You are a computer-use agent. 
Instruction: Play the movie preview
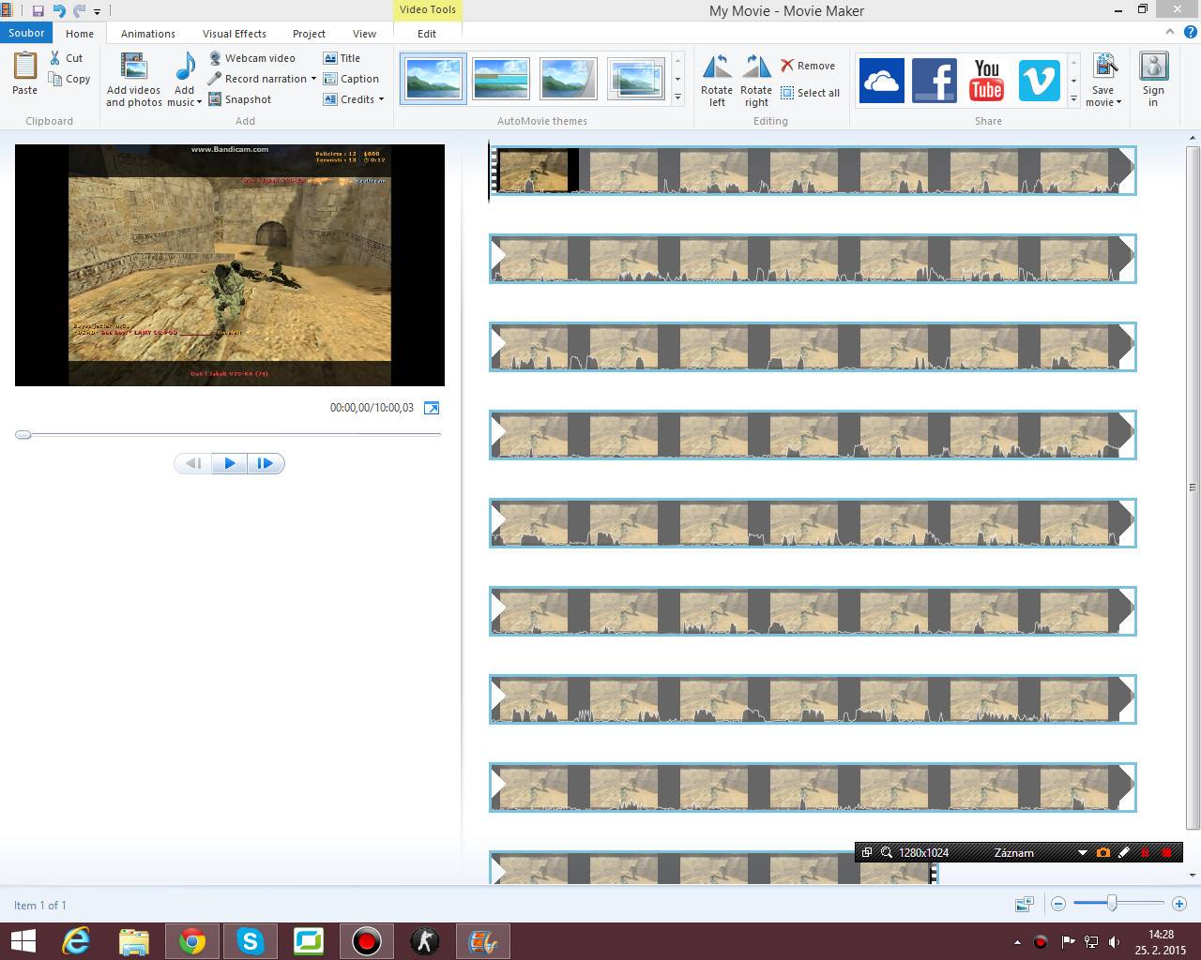tap(229, 463)
